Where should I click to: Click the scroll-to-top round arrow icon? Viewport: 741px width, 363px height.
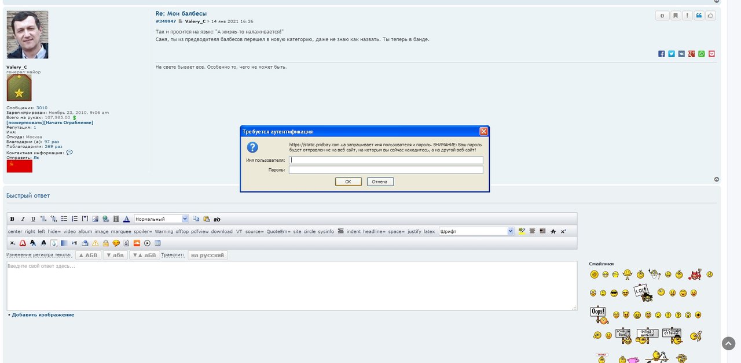pyautogui.click(x=728, y=343)
